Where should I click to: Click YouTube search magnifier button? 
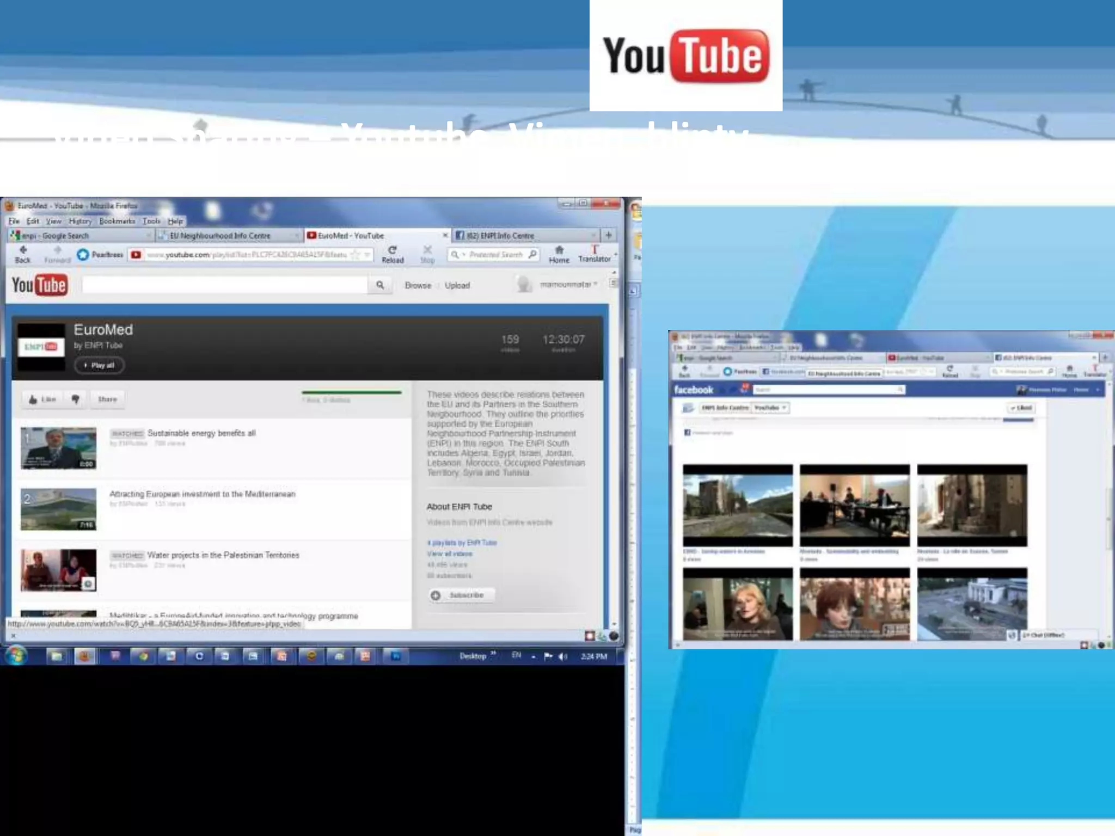pos(380,285)
